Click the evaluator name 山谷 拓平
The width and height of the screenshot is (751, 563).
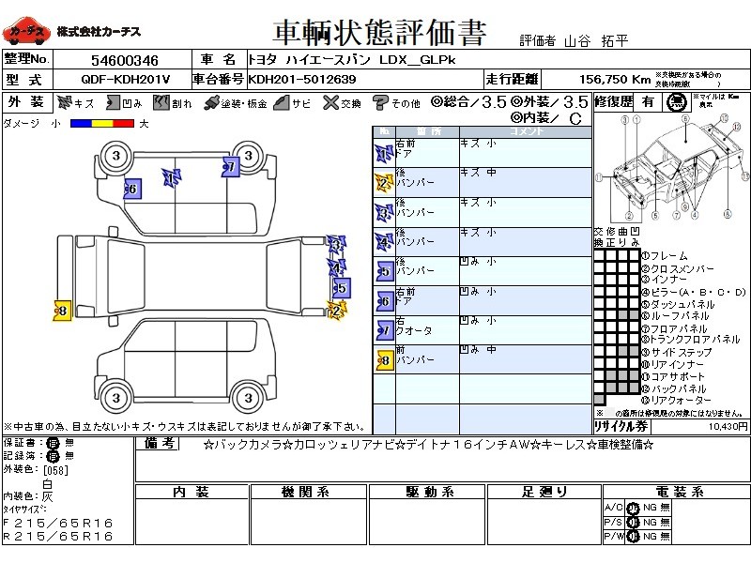pyautogui.click(x=596, y=41)
